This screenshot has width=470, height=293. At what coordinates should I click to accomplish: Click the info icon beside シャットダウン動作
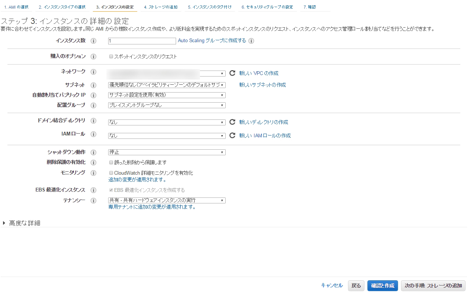click(94, 152)
